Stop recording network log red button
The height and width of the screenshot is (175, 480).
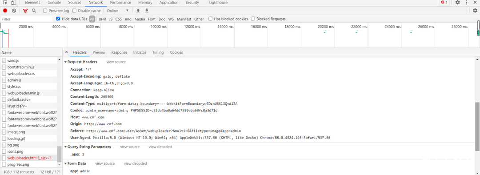(x=5, y=11)
